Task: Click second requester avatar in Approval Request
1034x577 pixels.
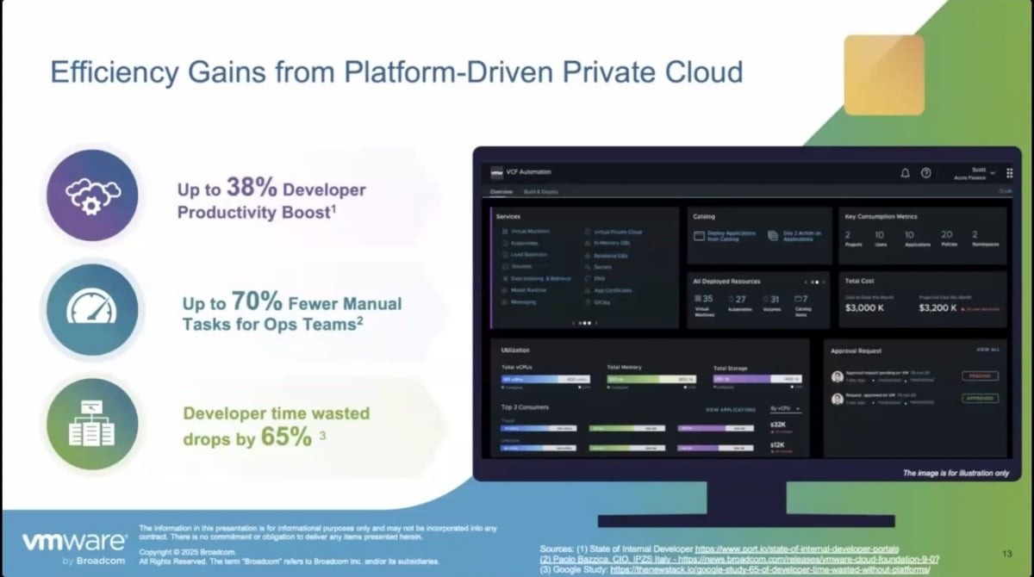Action: (837, 399)
